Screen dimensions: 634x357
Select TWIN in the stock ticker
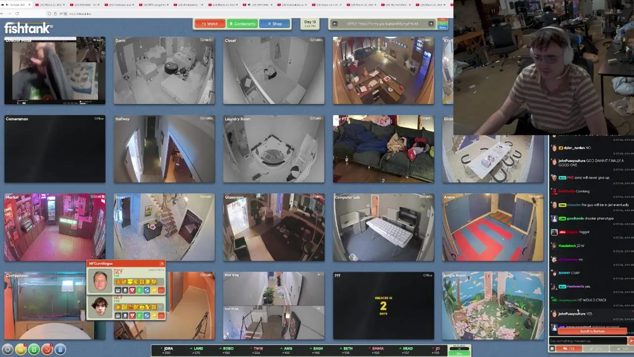coord(257,351)
